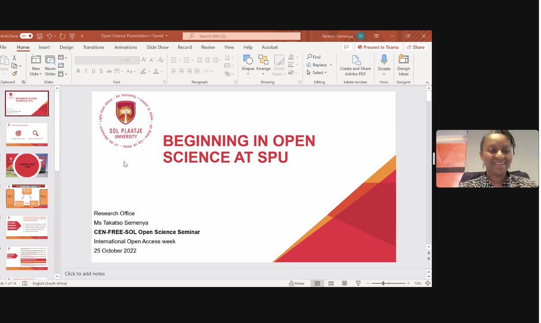Click the Search box in title bar

241,36
